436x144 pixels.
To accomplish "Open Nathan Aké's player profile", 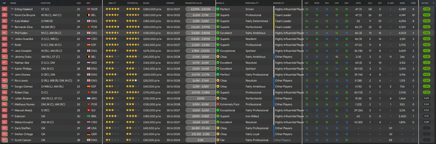I will pyautogui.click(x=22, y=63).
